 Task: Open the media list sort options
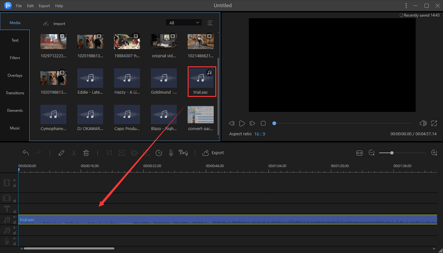tap(210, 23)
